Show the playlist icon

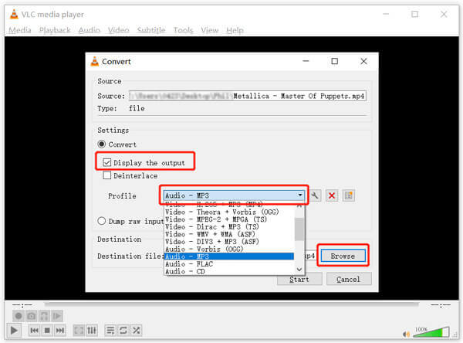pos(110,330)
